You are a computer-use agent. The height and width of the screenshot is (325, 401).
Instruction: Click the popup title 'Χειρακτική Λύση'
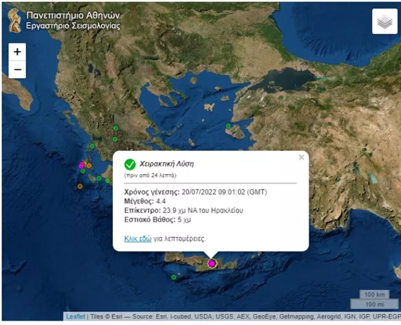[x=166, y=164]
